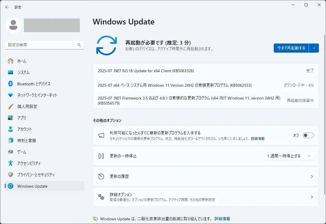This screenshot has height=224, width=326.
Task: Open プライバシーとセキュリティ category
Action: coord(45,175)
